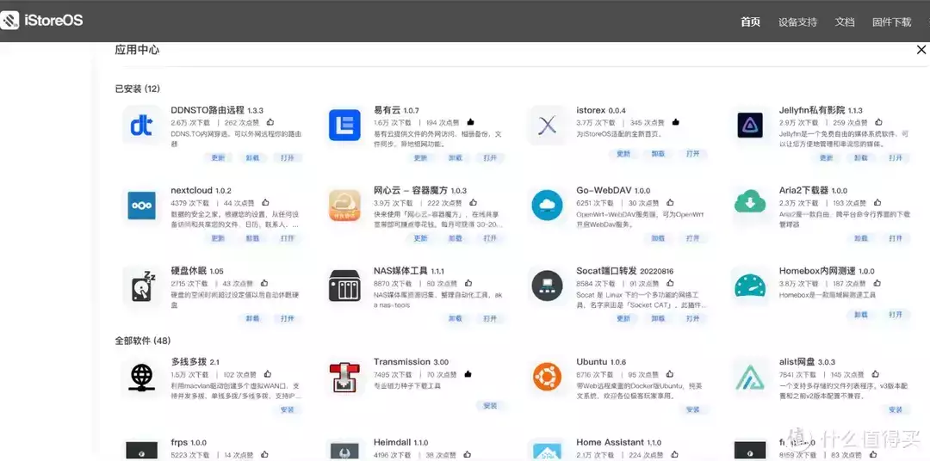Like Socat端口转发 with its thumbs-up icon
This screenshot has width=930, height=461.
(x=670, y=283)
